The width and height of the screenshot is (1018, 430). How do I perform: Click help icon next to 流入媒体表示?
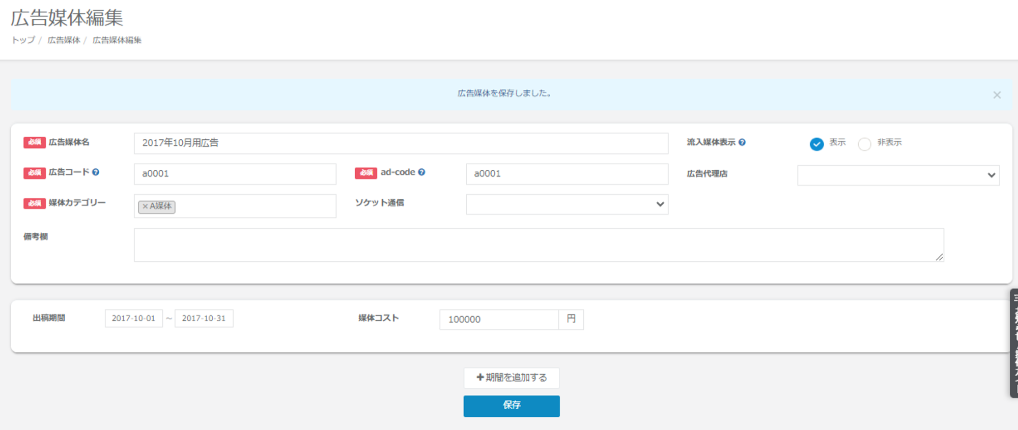tap(742, 142)
